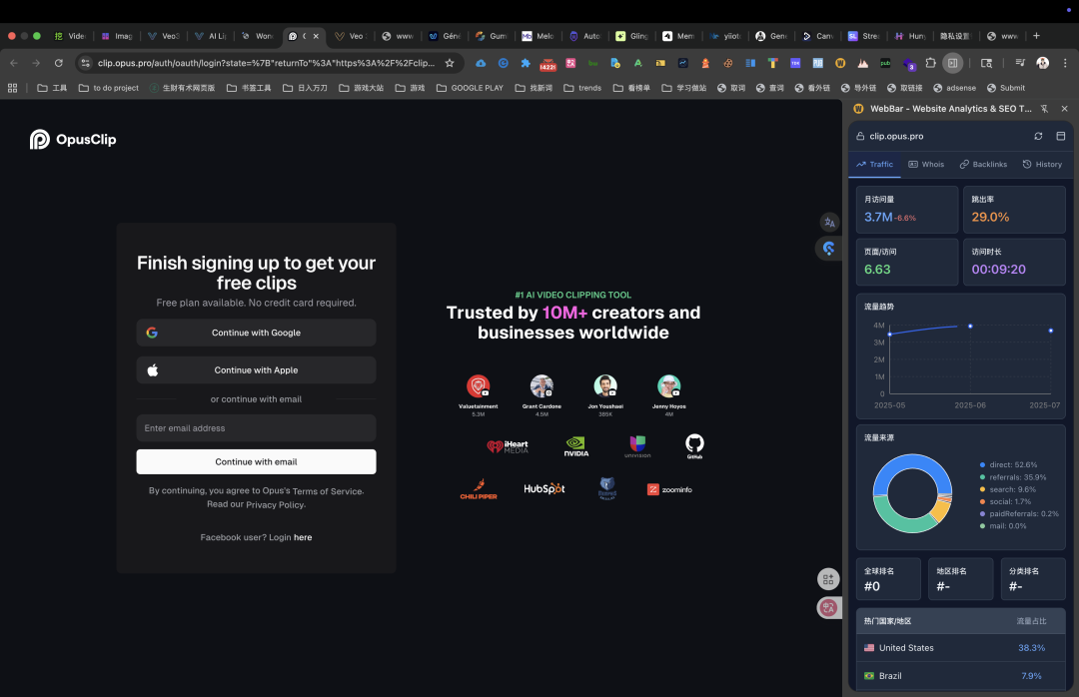The image size is (1079, 697).
Task: Click the floating translate icon
Action: (829, 223)
